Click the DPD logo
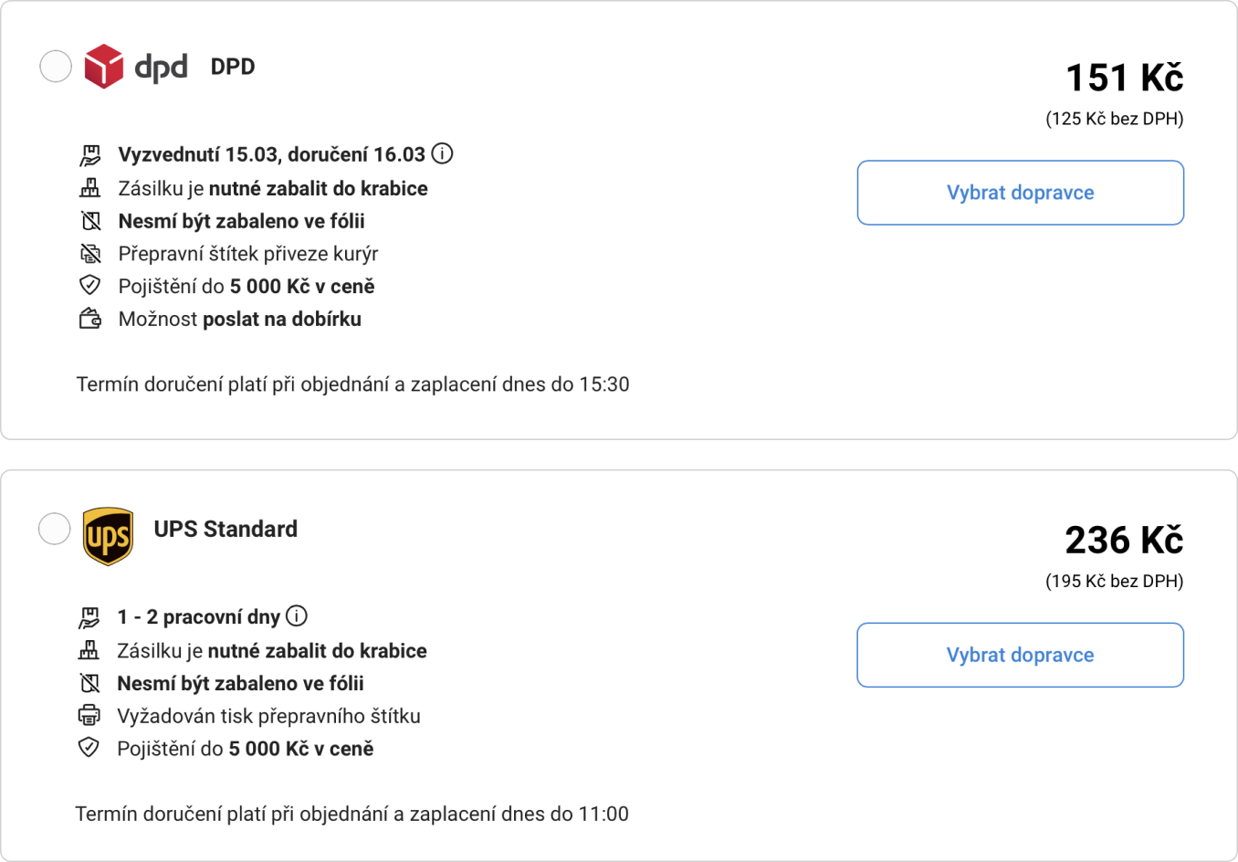The height and width of the screenshot is (862, 1238). tap(136, 66)
